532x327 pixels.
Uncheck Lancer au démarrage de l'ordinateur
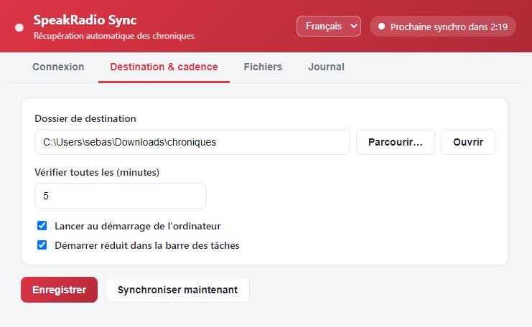point(42,226)
